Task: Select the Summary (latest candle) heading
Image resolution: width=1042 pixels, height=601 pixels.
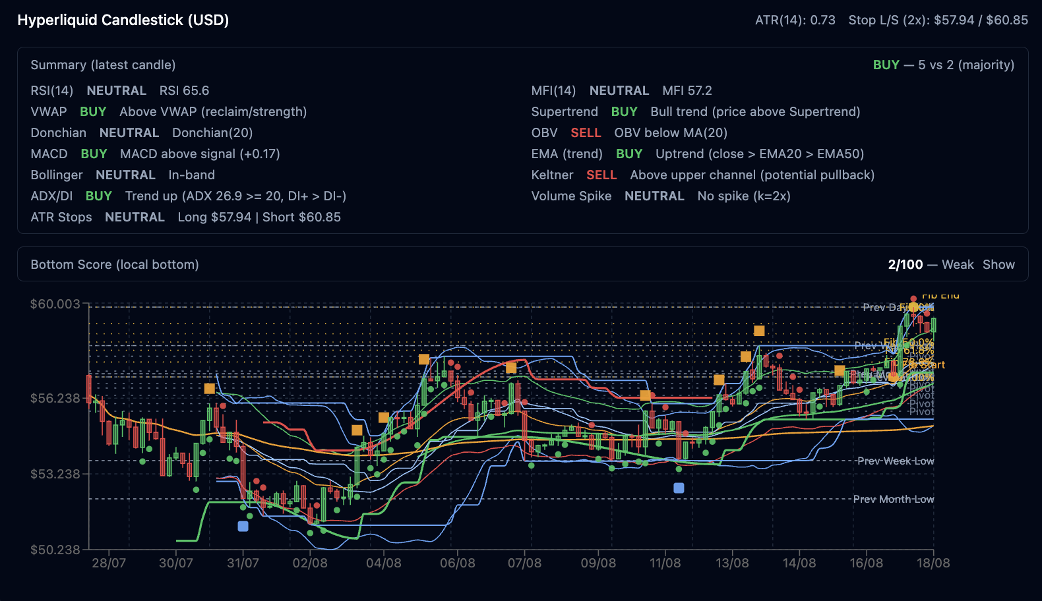Action: 103,65
